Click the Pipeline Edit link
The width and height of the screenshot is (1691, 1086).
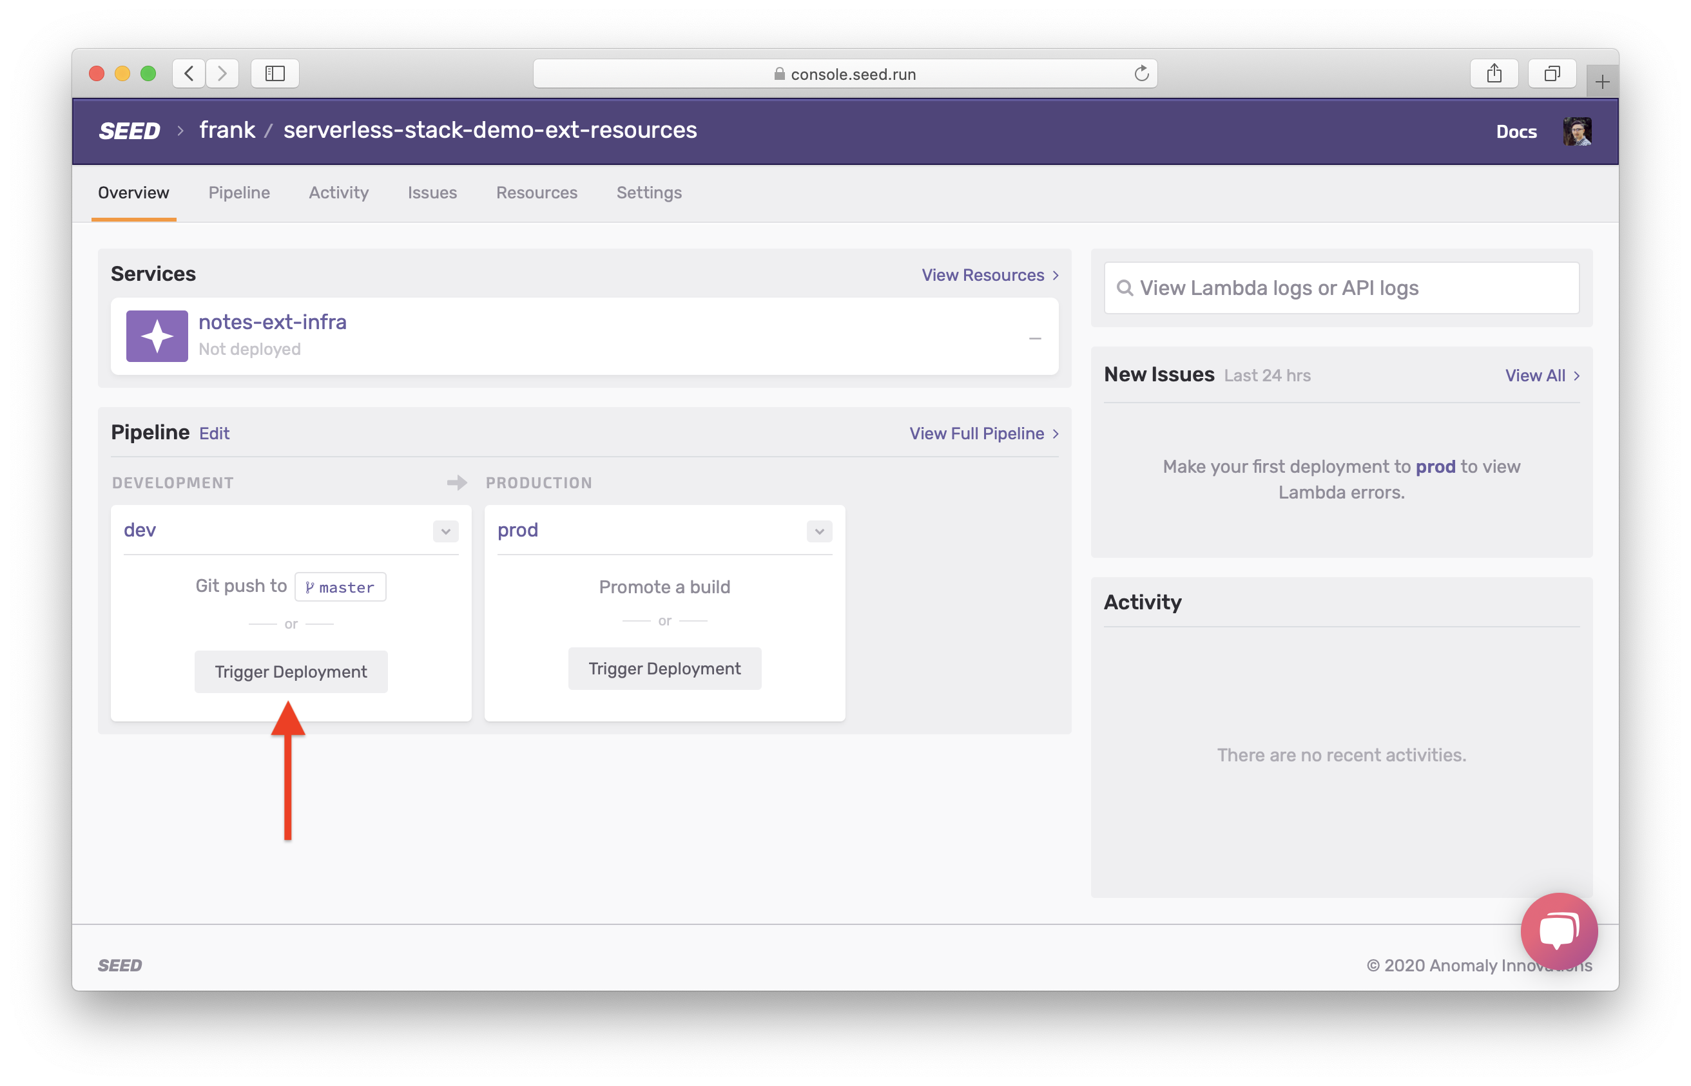coord(214,433)
